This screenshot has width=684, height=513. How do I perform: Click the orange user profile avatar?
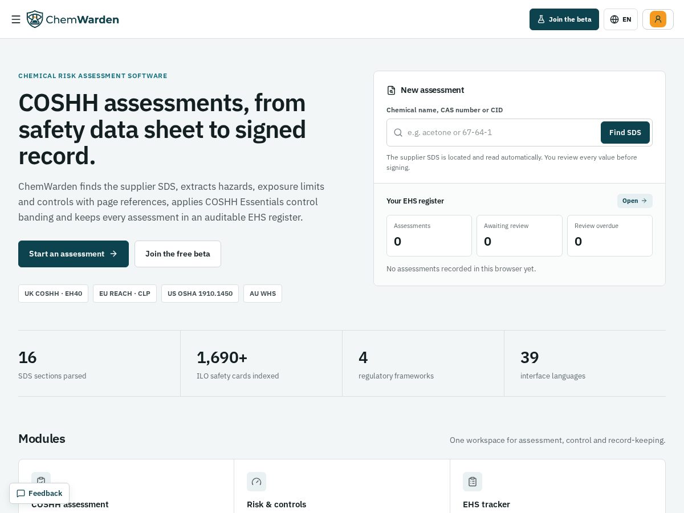658,19
